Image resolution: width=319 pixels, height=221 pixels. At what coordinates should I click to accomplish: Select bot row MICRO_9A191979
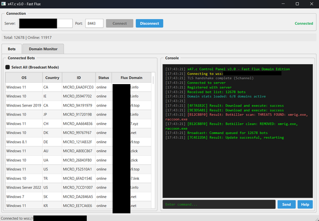[x=78, y=106]
